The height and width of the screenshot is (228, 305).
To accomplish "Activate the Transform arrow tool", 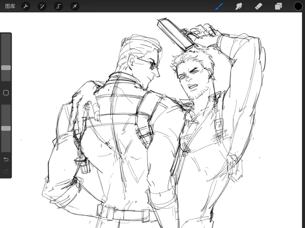I will click(x=74, y=6).
